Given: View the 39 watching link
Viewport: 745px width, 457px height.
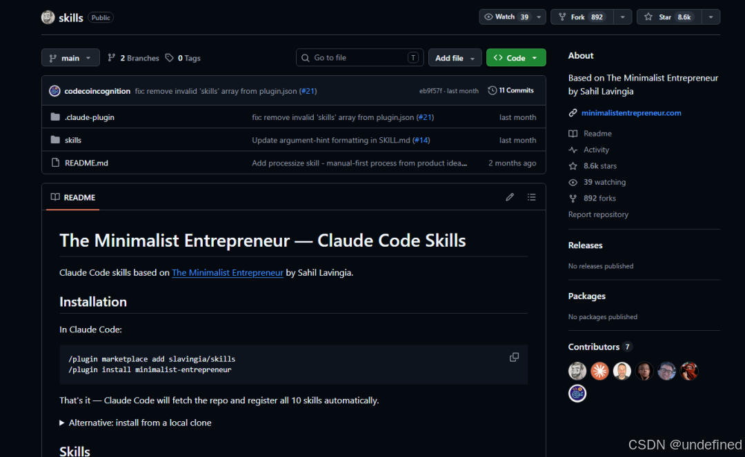Looking at the screenshot, I should [x=604, y=182].
